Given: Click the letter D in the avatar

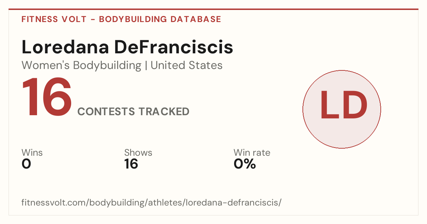Looking at the screenshot, I should tap(354, 105).
